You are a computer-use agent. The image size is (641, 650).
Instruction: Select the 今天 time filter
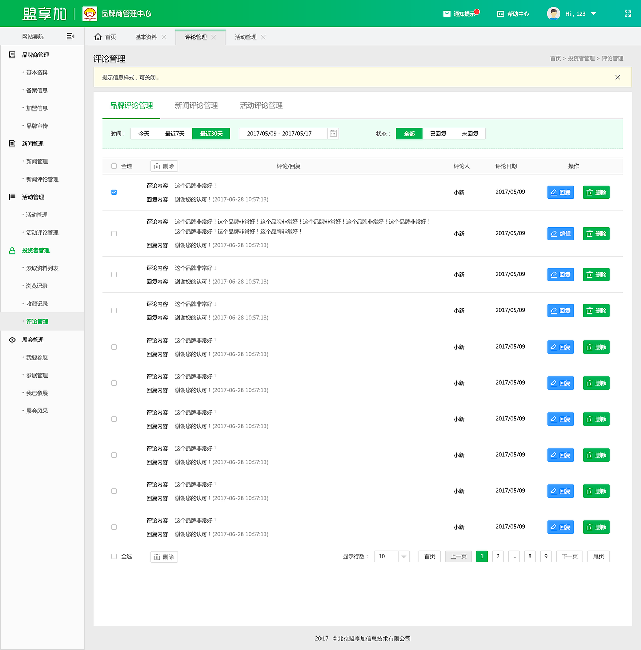point(144,134)
